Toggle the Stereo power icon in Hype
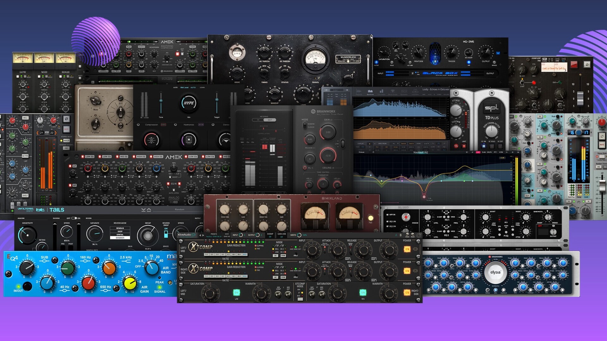The height and width of the screenshot is (341, 607). coord(213,125)
